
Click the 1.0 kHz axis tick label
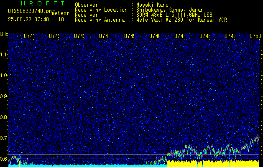pos(4,76)
